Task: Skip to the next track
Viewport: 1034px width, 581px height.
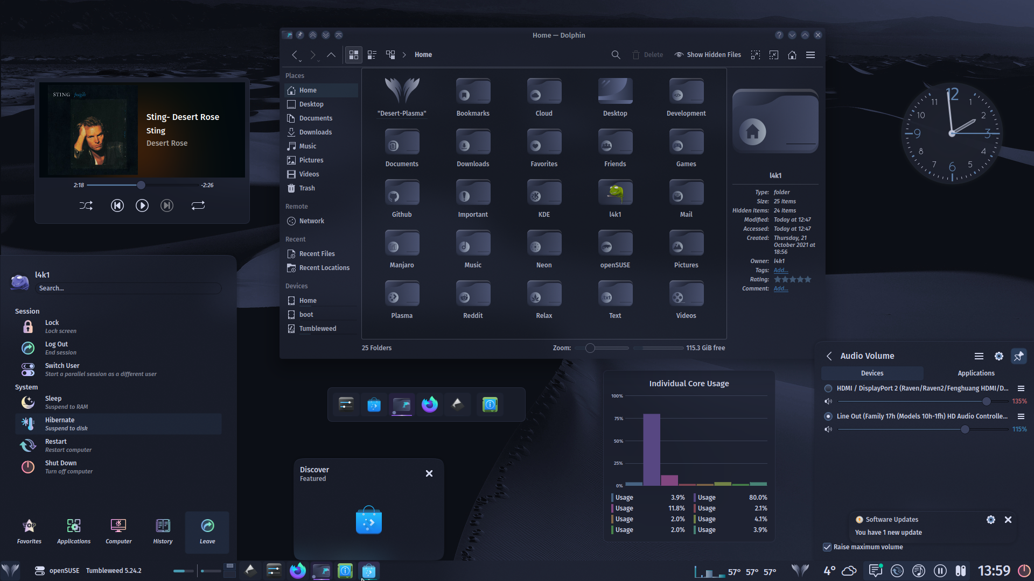Action: tap(167, 206)
